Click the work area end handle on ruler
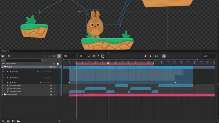The image size is (219, 123). pyautogui.click(x=154, y=64)
